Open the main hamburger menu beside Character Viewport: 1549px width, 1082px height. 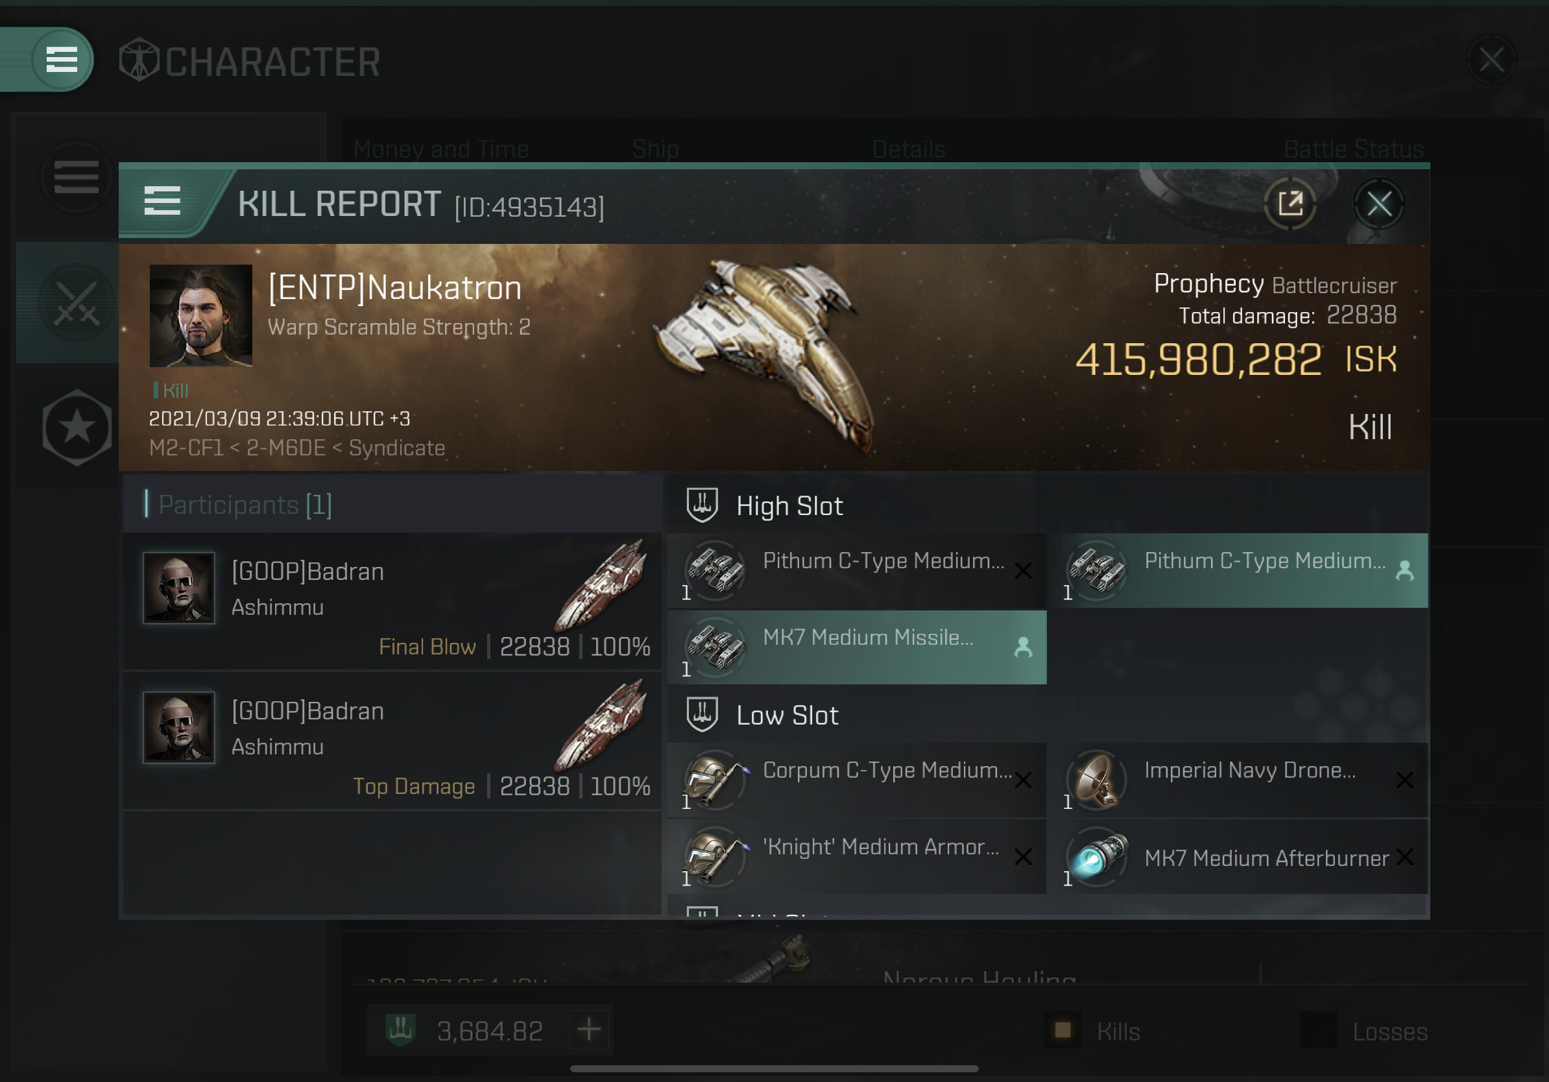click(61, 60)
